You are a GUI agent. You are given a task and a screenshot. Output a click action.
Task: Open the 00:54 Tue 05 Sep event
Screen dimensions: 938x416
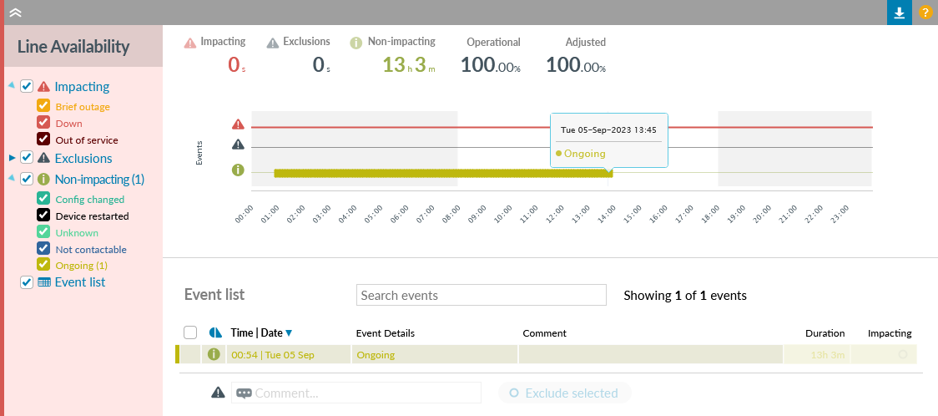pos(272,354)
